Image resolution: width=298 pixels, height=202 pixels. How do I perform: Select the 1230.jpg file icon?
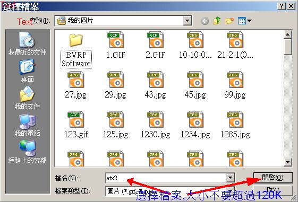(156, 119)
